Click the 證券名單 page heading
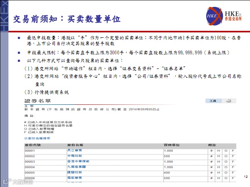250x187 pixels. pyautogui.click(x=38, y=101)
